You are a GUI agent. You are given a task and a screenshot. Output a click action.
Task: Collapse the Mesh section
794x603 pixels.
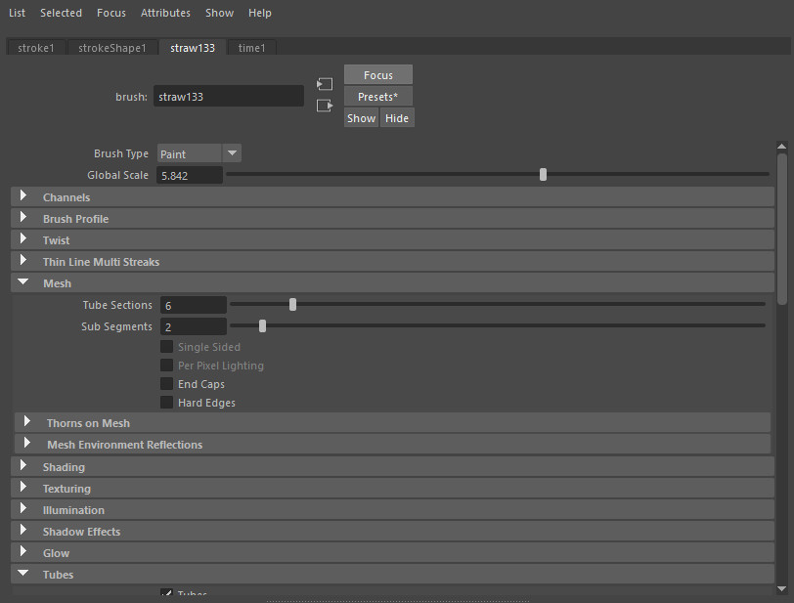(392, 283)
